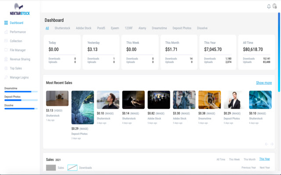This screenshot has height=175, width=281.
Task: Toggle the Downloads legend swatch
Action: click(x=72, y=168)
